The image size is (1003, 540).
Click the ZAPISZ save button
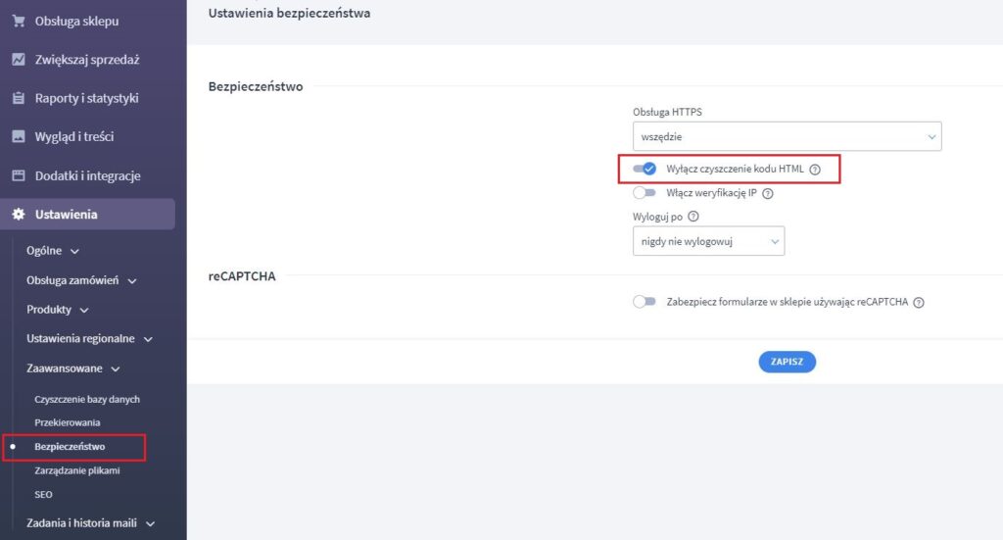787,362
